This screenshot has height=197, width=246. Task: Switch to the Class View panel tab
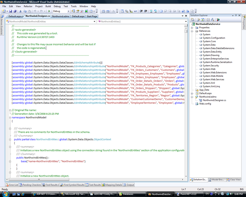[x=233, y=180]
